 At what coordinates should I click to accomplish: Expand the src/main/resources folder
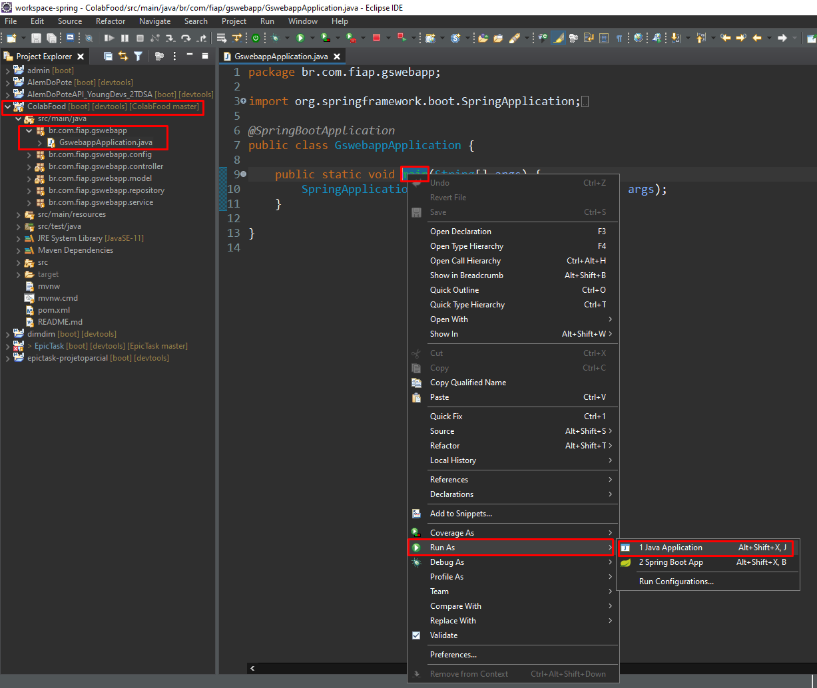(x=19, y=214)
